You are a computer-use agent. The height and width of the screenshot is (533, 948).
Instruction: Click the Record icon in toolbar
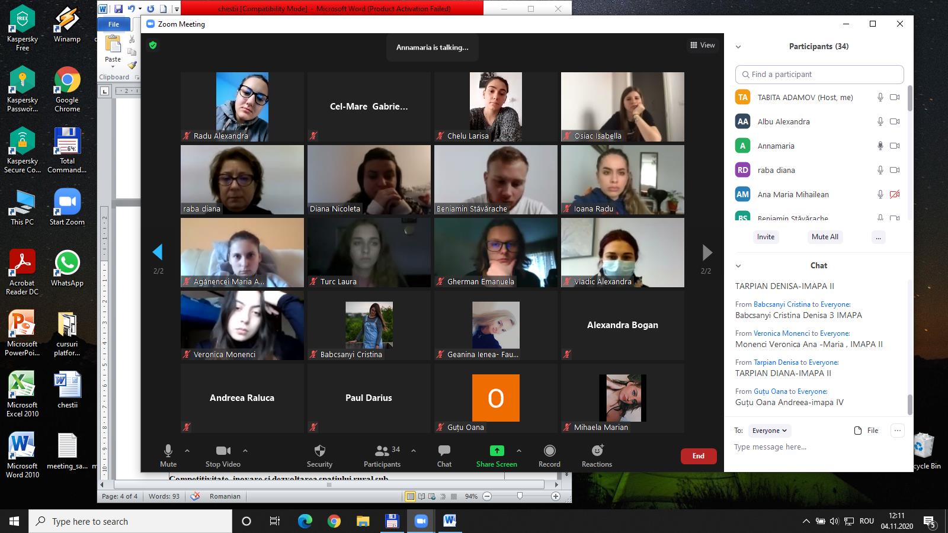(x=549, y=451)
